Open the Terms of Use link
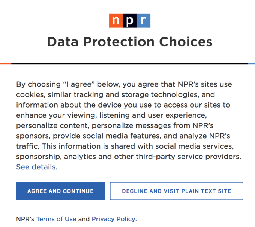Image resolution: width=255 pixels, height=227 pixels. click(x=56, y=219)
